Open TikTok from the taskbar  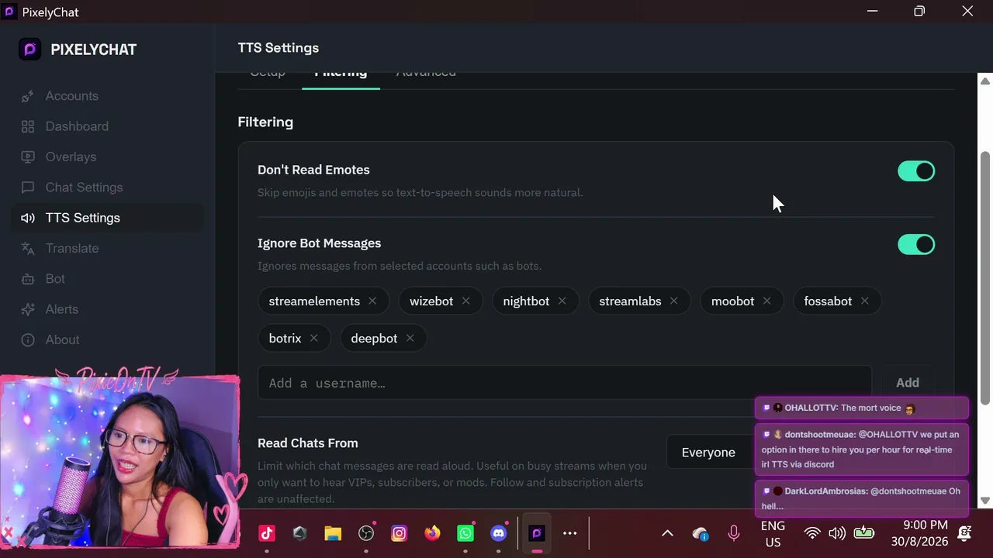coord(267,533)
